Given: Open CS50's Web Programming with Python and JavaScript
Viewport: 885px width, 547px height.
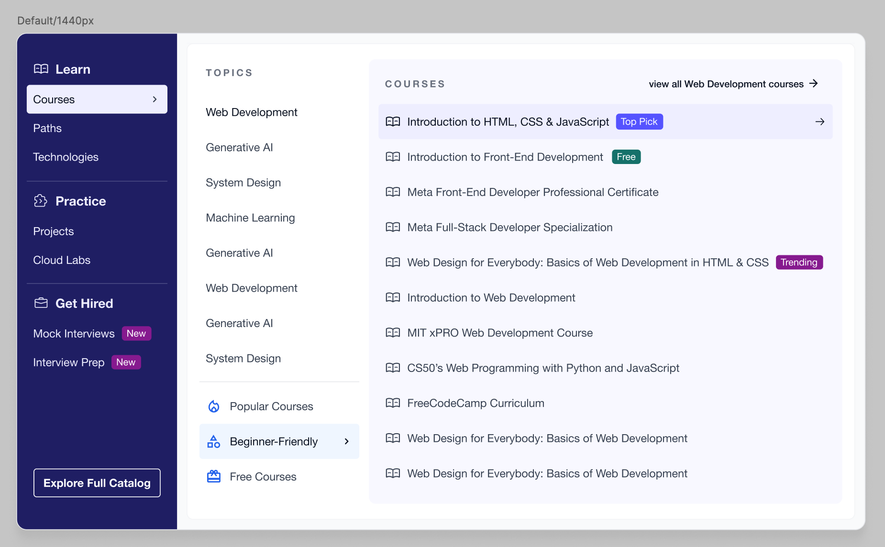Looking at the screenshot, I should click(543, 368).
